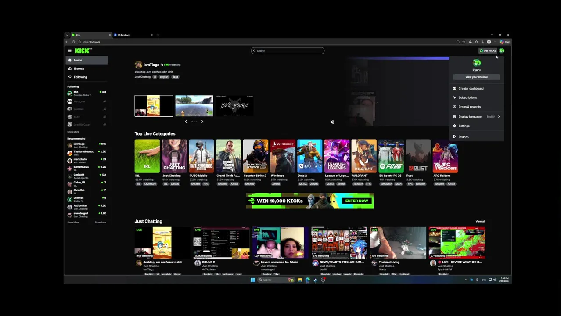Open Mio channel in Following list

86,93
